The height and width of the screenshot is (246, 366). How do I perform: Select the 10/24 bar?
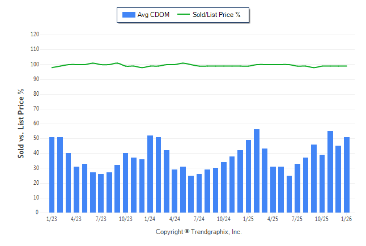point(224,187)
